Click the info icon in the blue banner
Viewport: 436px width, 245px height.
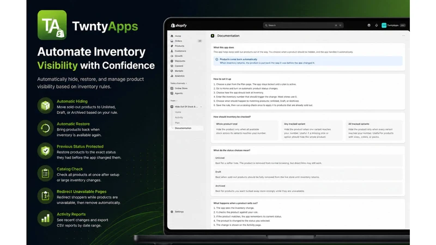tap(216, 59)
